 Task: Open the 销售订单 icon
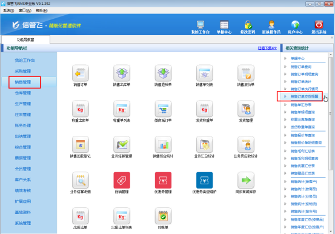click(x=81, y=73)
